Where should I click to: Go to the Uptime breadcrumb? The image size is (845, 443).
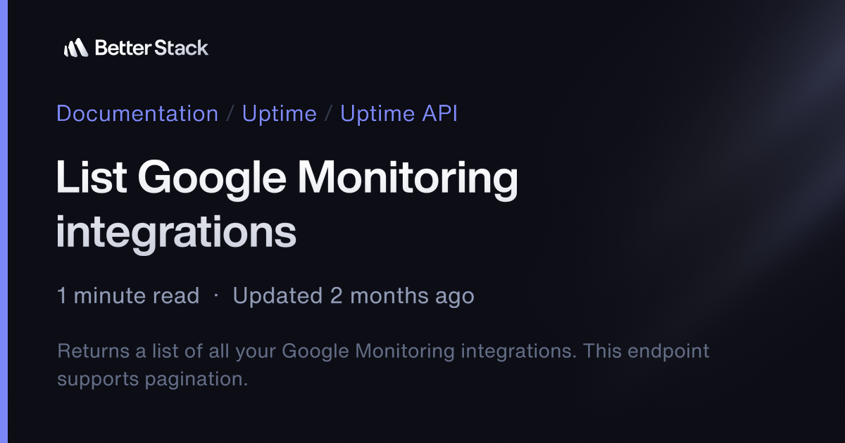(279, 113)
